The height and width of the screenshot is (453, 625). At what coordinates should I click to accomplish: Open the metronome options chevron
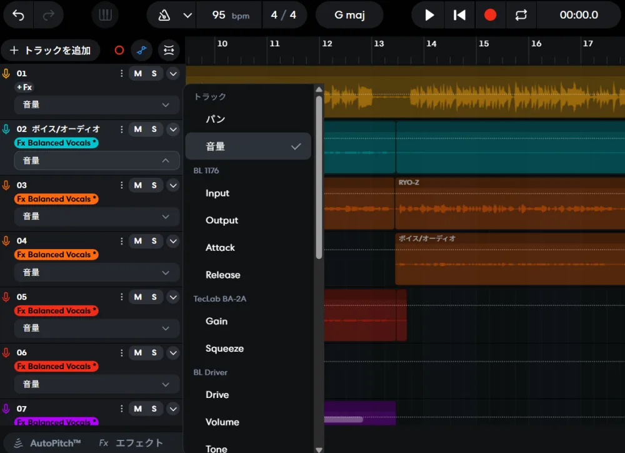point(187,15)
